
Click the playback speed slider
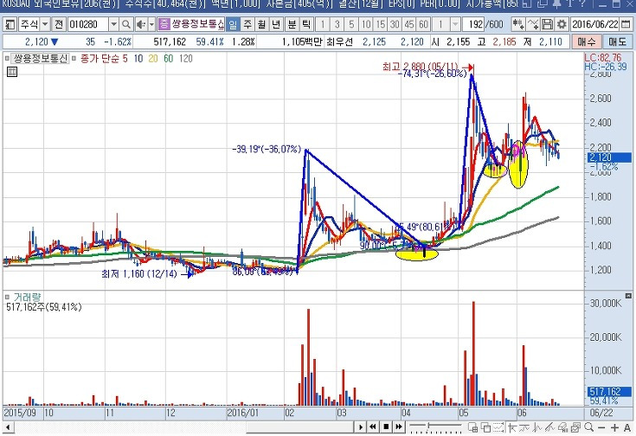tap(435, 427)
